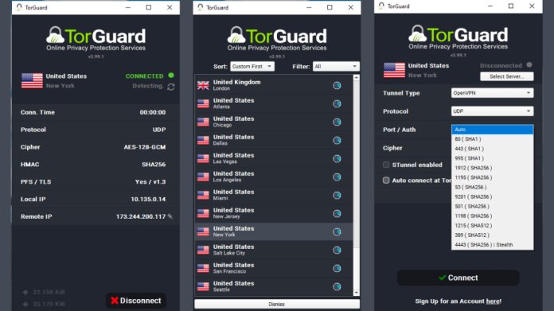This screenshot has height=311, width=554.
Task: Select port 995 ( SHA1 ) option
Action: [x=492, y=158]
